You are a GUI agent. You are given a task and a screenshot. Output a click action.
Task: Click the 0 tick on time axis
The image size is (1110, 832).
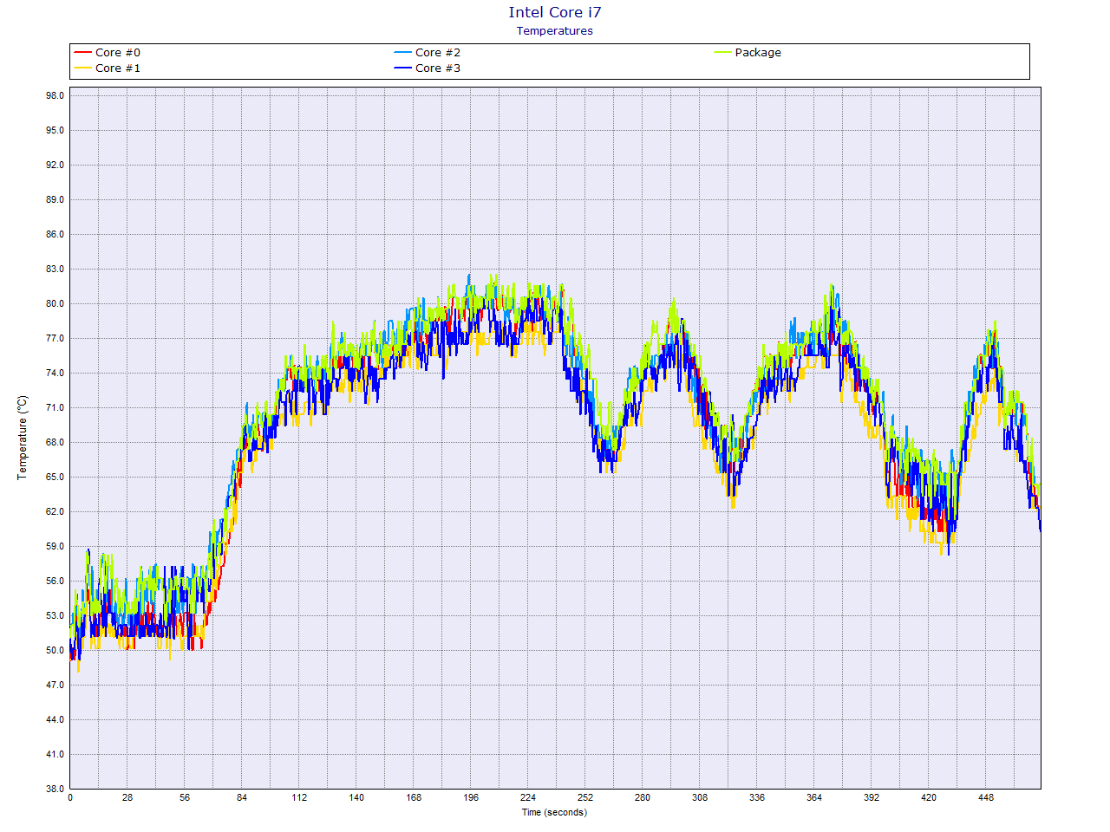click(70, 798)
